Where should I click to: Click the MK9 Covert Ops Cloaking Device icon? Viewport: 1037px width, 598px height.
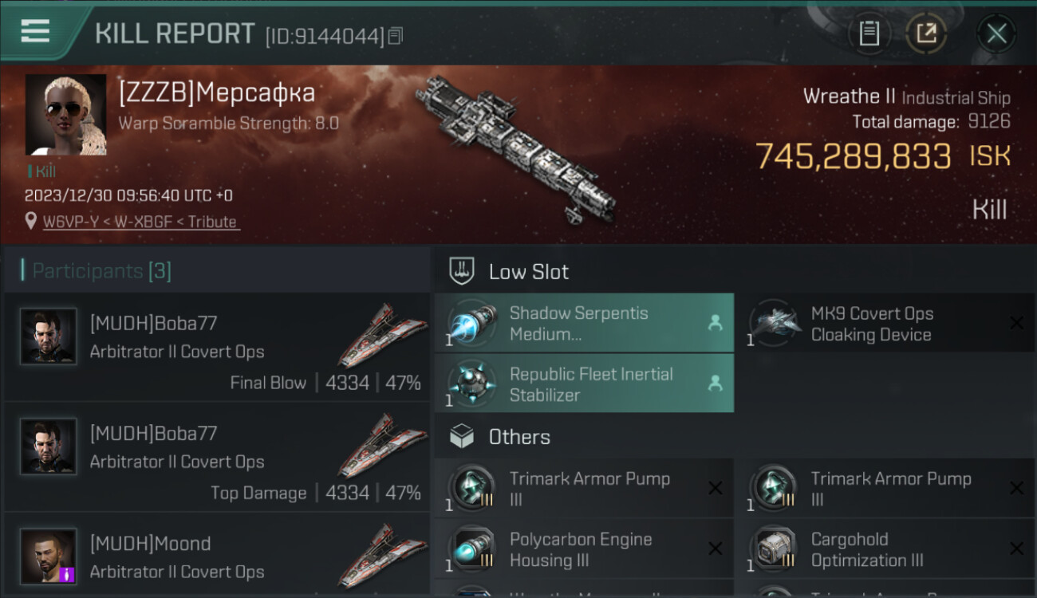775,323
